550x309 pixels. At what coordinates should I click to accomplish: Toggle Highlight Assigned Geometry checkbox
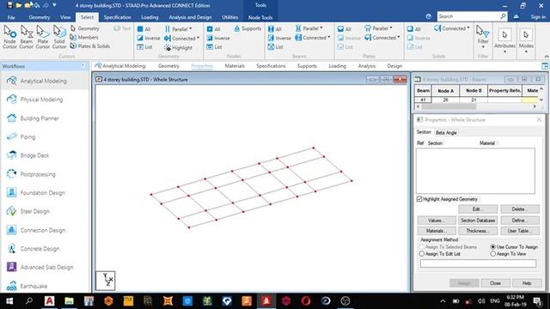[x=419, y=199]
